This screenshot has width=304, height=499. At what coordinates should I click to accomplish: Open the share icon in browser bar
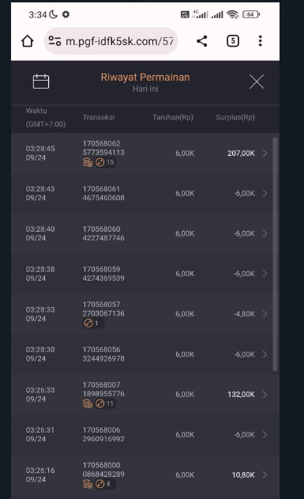point(202,41)
